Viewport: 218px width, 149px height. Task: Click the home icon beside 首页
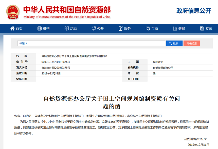12,28
